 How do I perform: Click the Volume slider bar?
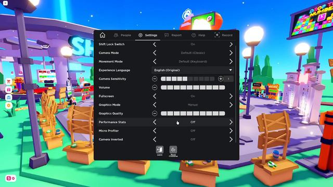coord(193,87)
